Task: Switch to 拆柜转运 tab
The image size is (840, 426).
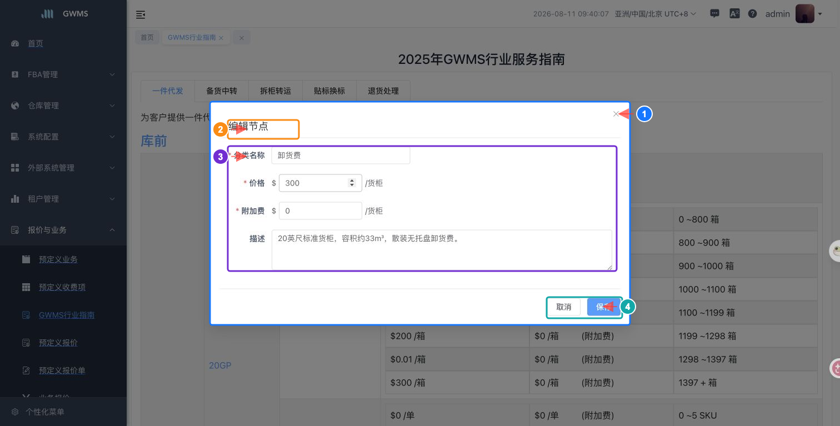Action: point(276,91)
